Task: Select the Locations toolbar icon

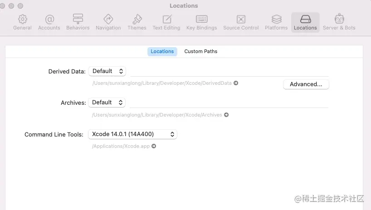Action: (x=305, y=23)
